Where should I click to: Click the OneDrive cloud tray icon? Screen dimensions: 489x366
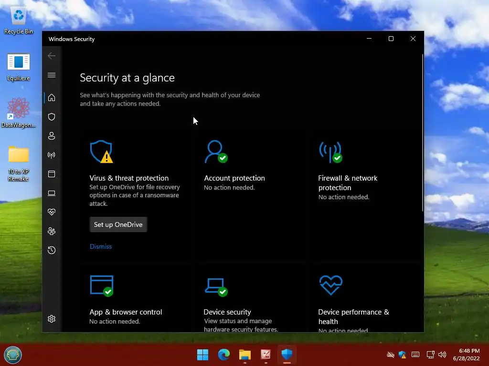(391, 355)
